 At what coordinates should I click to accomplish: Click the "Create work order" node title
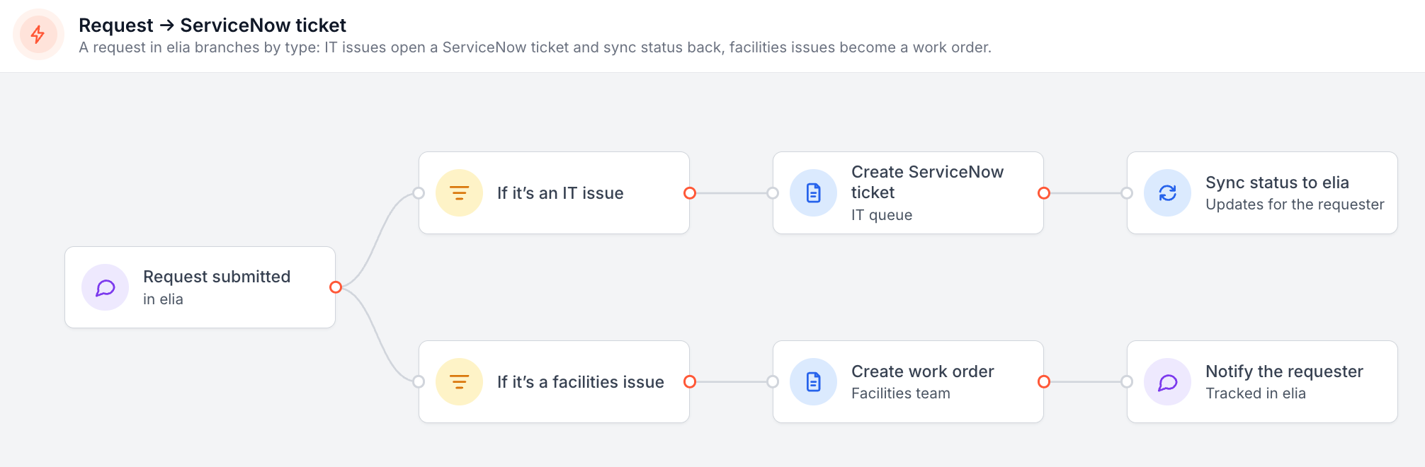[923, 371]
